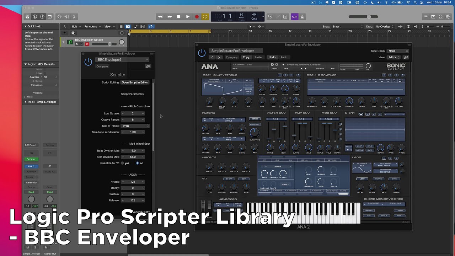Screen dimensions: 455x256
Task: Toggle Scripter plugin power button
Action: pos(88,62)
